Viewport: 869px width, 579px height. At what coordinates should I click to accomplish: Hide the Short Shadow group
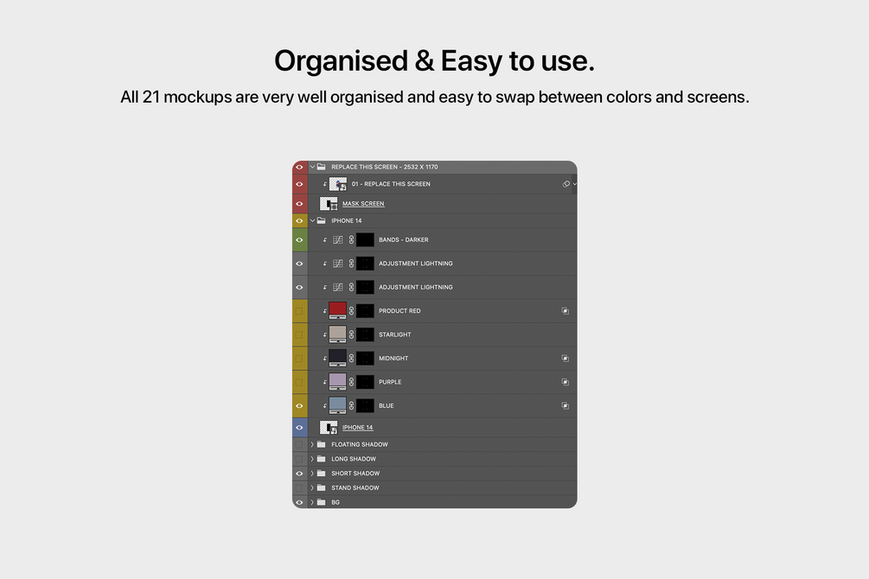299,474
